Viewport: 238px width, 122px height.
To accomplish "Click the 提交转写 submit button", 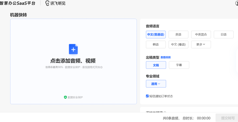I will click(x=227, y=118).
